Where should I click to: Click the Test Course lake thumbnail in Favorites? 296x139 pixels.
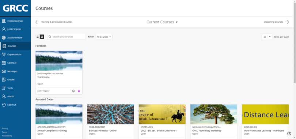click(x=59, y=61)
